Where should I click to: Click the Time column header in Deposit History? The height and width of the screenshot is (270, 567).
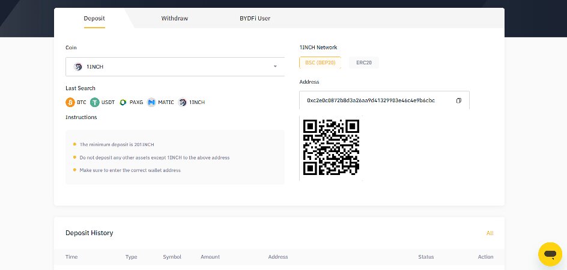point(71,257)
